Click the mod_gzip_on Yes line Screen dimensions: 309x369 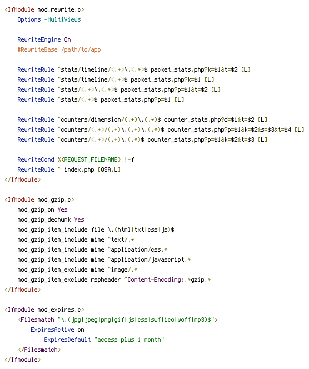(42, 210)
